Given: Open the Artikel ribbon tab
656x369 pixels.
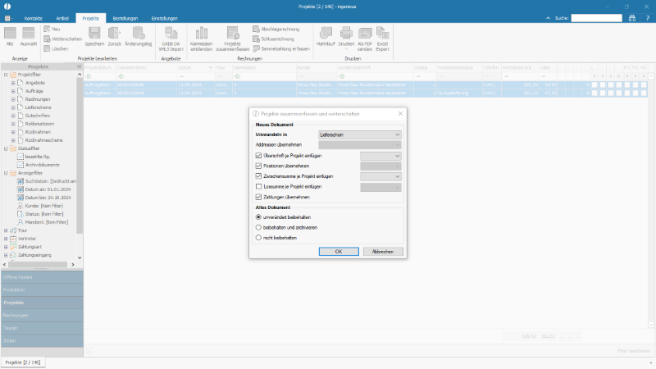Looking at the screenshot, I should (62, 18).
